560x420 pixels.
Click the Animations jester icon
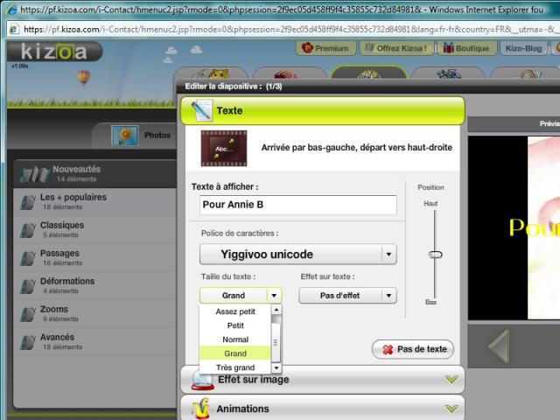point(200,408)
